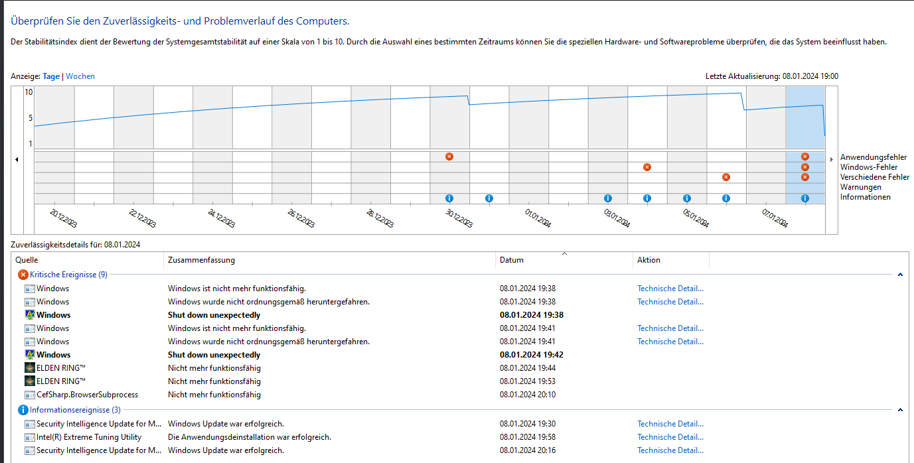Open Technische Details for Windows Update success
The width and height of the screenshot is (914, 463).
(x=670, y=423)
